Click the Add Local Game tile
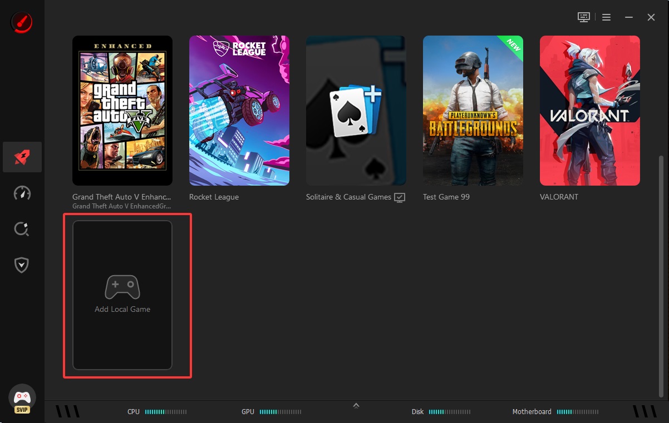Viewport: 669px width, 423px height. [x=122, y=295]
